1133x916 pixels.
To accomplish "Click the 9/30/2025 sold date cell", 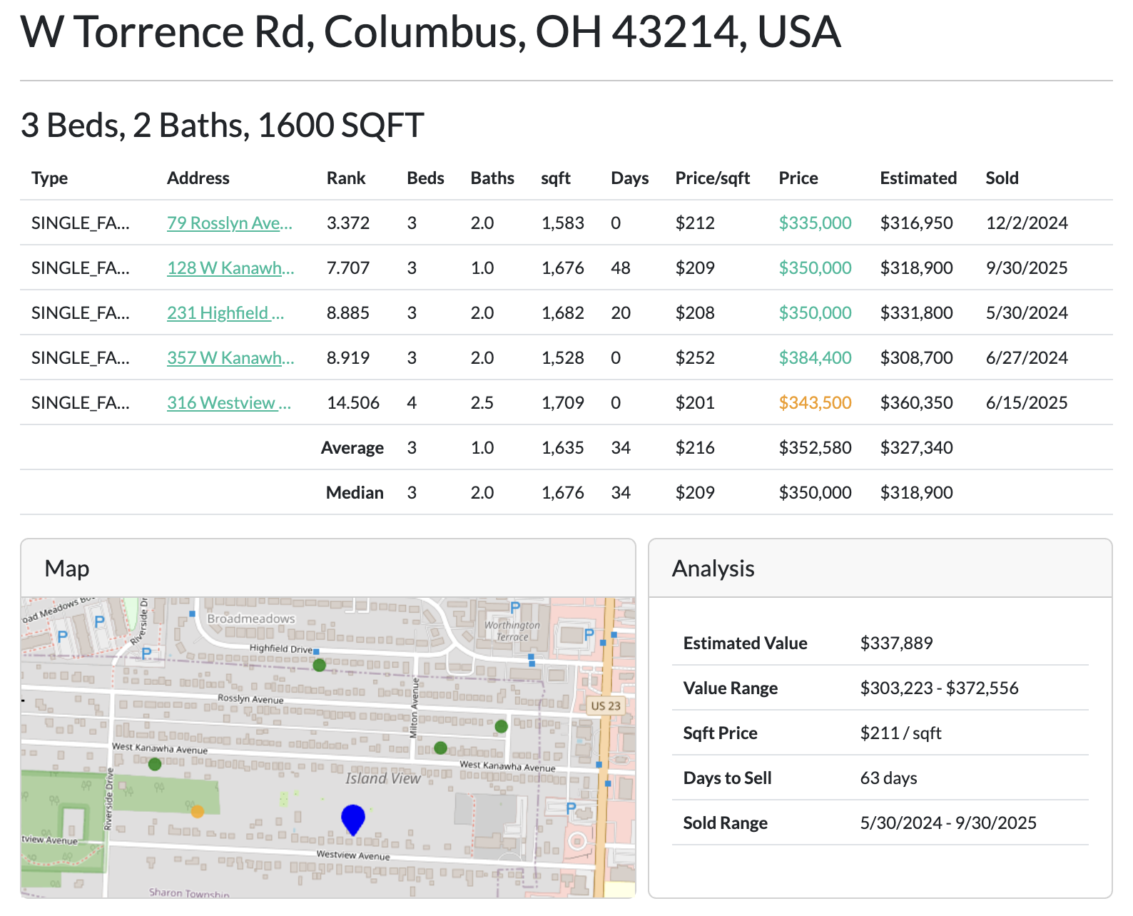I will point(1027,268).
